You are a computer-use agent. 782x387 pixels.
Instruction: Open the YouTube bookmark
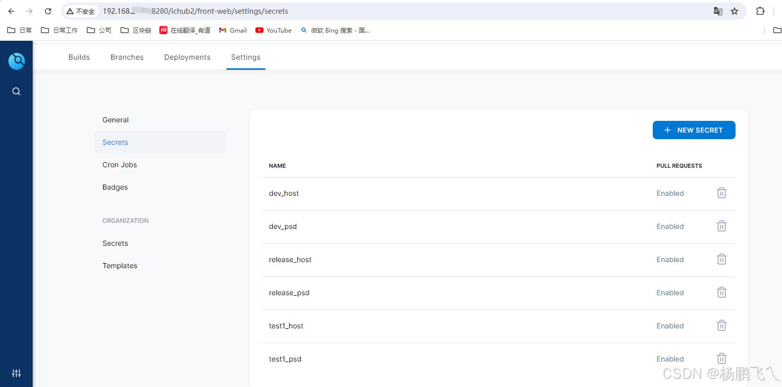coord(273,30)
